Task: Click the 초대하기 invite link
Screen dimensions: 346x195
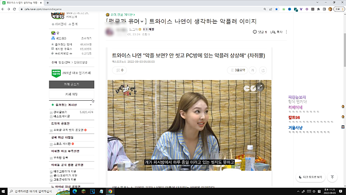Action: (86, 38)
